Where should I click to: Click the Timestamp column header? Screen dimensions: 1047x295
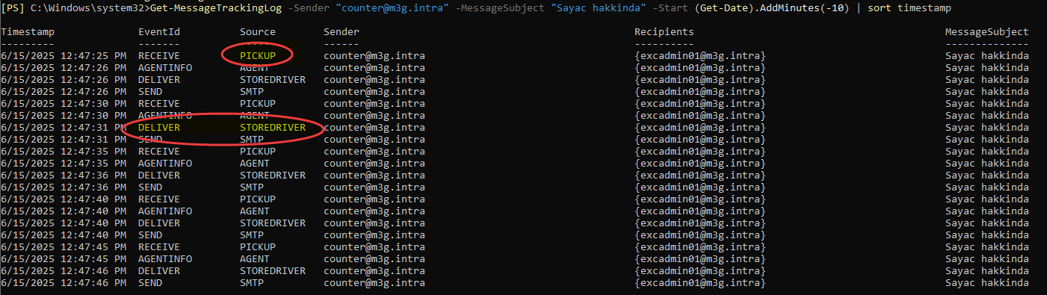coord(28,32)
